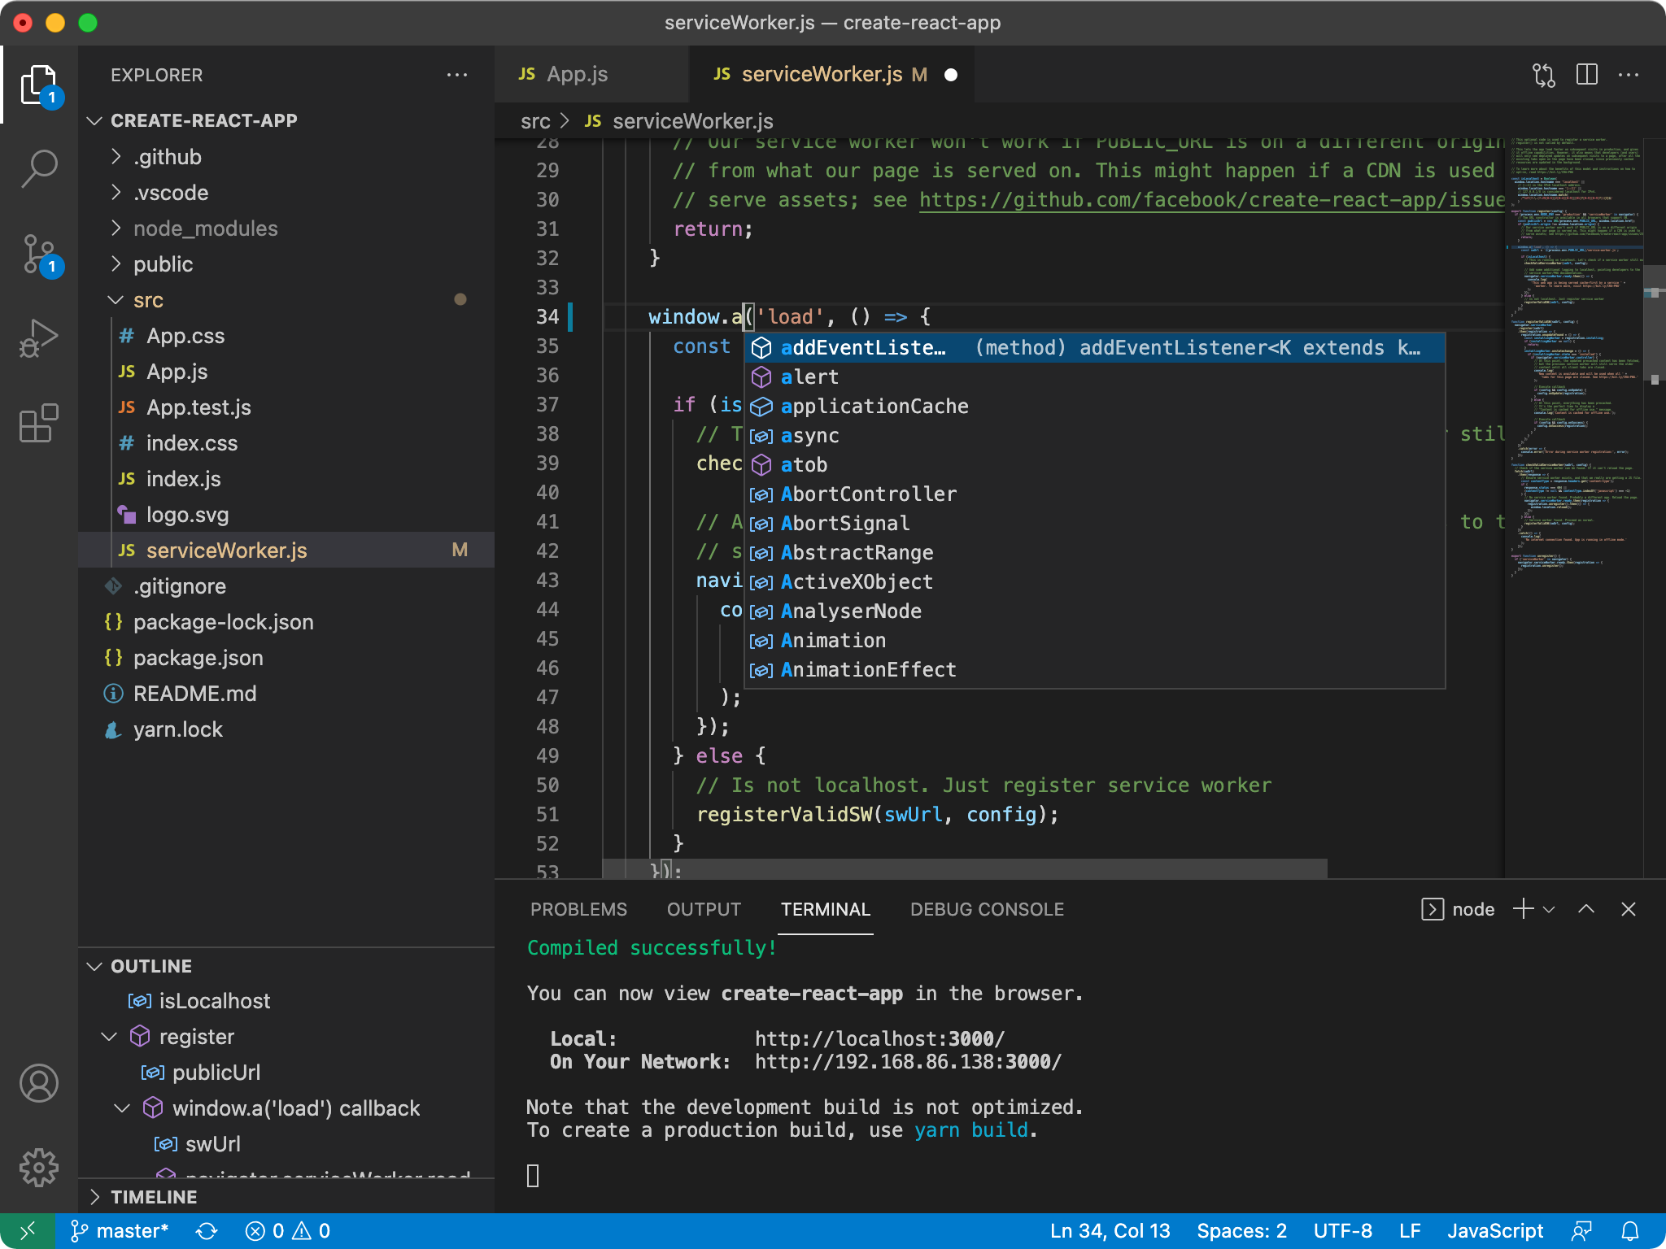Select the PROBLEMS tab in panel

(578, 909)
